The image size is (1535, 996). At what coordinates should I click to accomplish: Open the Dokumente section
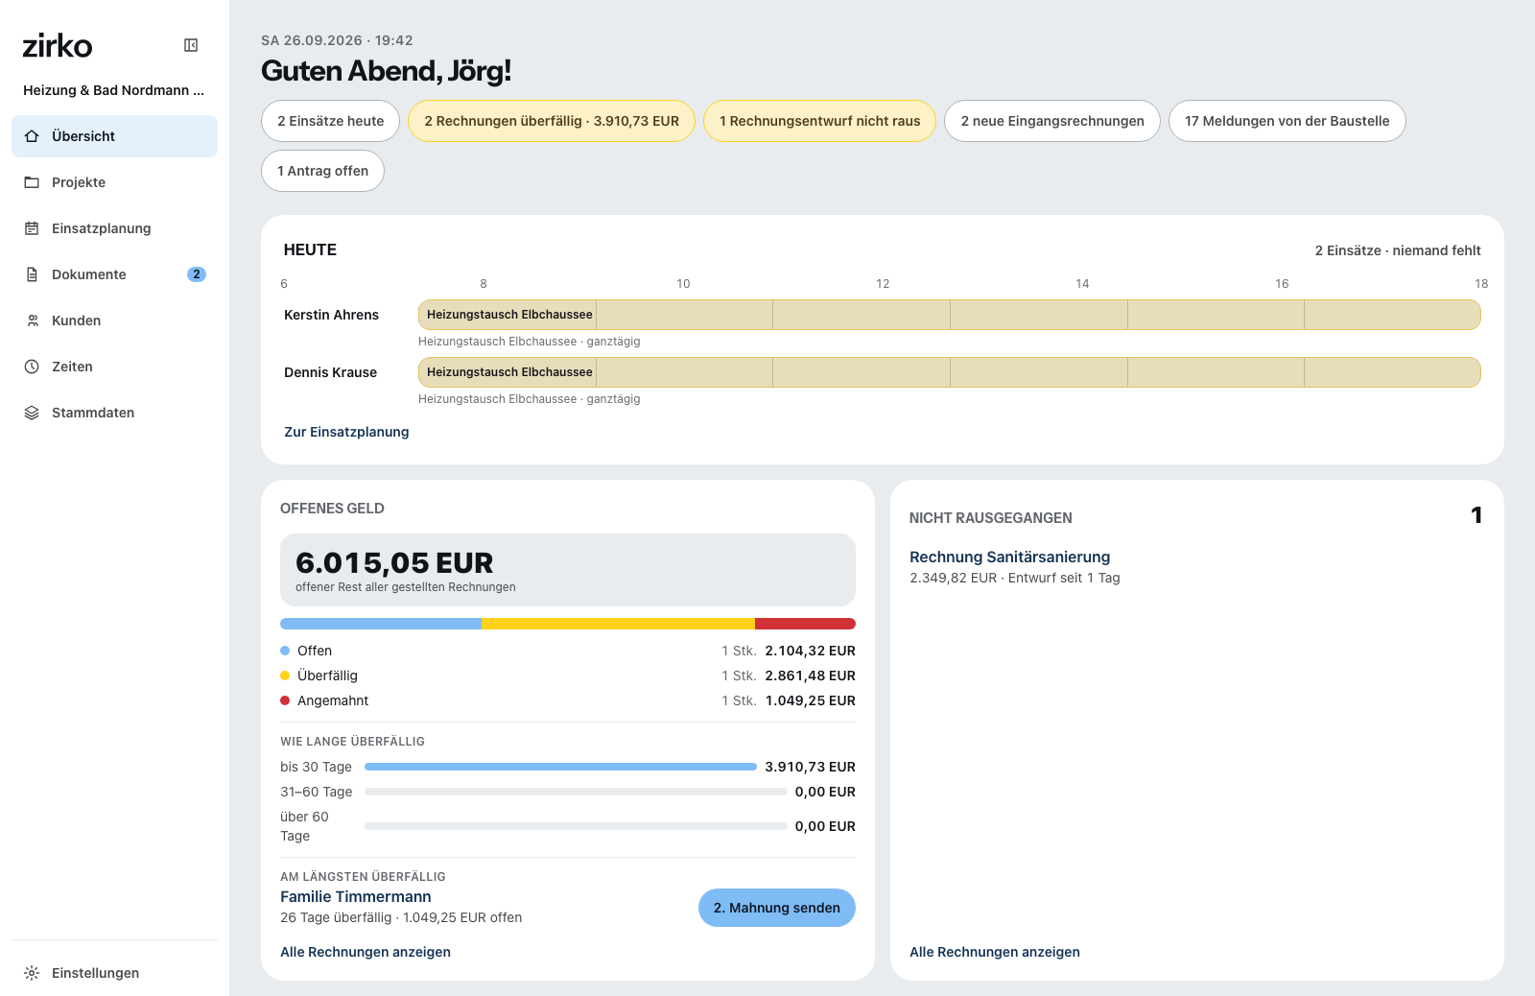tap(114, 274)
